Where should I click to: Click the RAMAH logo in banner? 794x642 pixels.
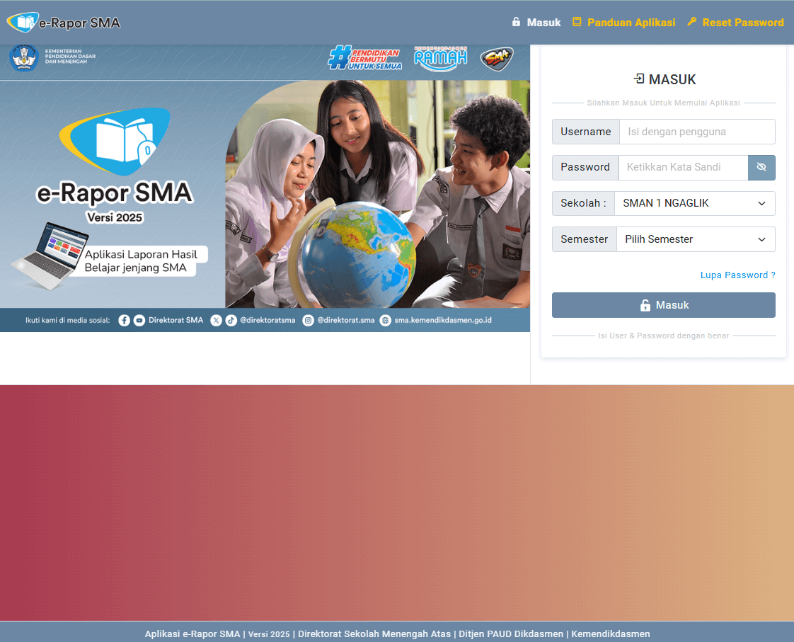pos(440,58)
